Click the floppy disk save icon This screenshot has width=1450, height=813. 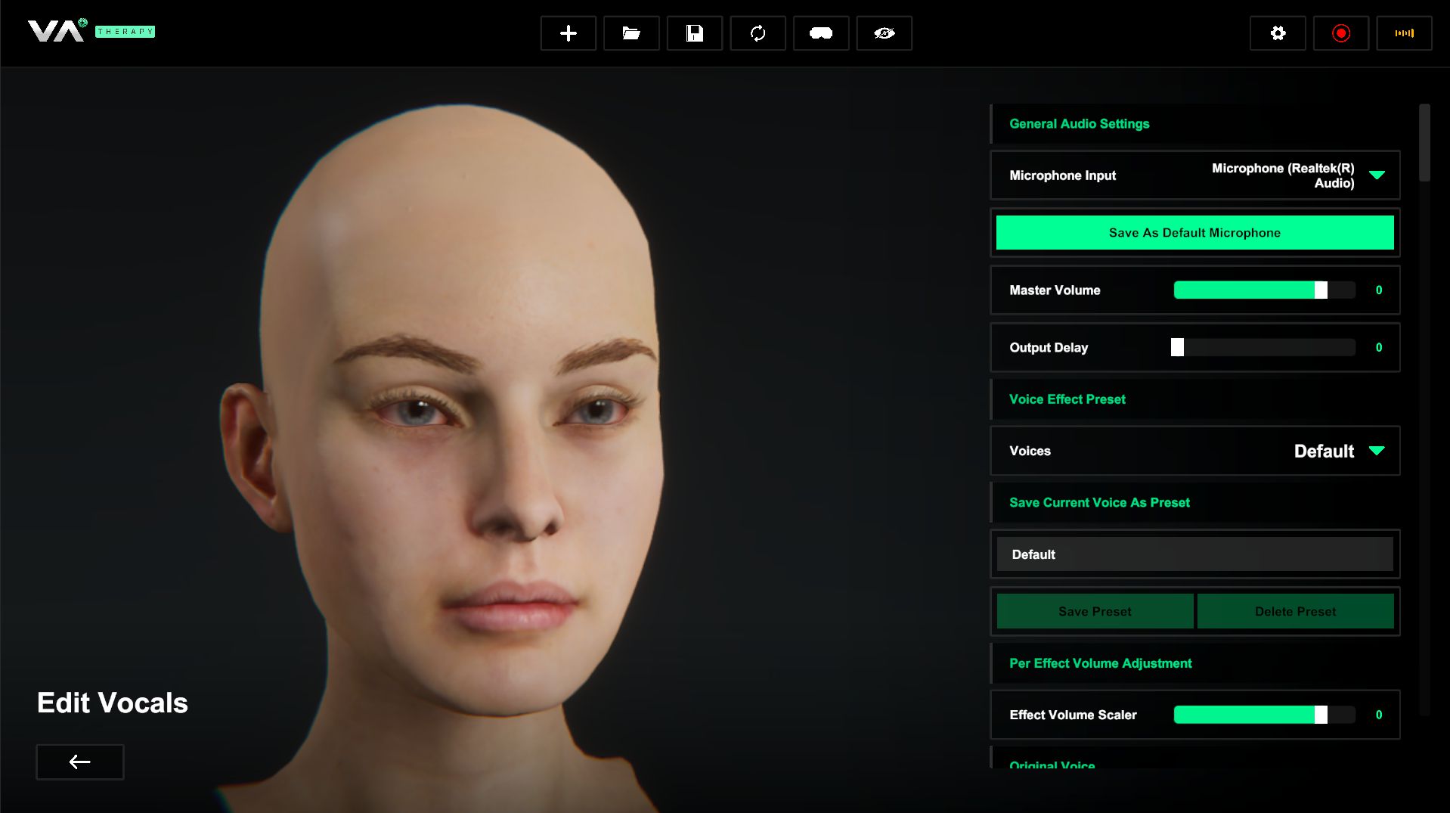click(694, 33)
